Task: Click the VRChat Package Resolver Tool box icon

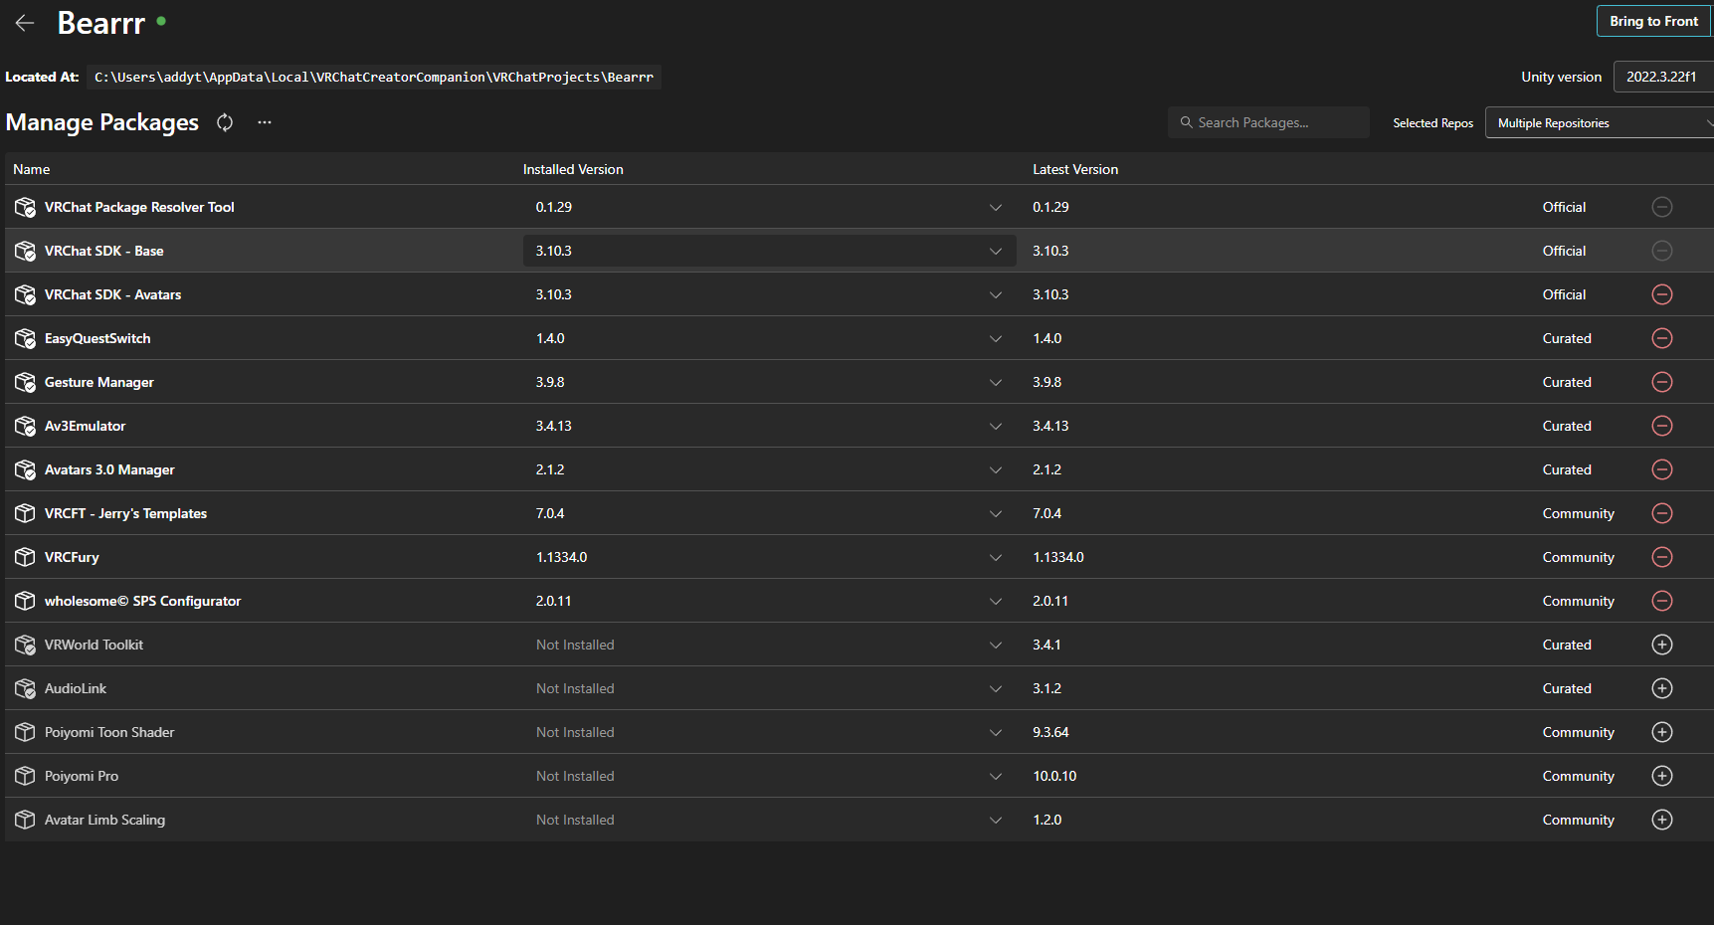Action: tap(25, 207)
